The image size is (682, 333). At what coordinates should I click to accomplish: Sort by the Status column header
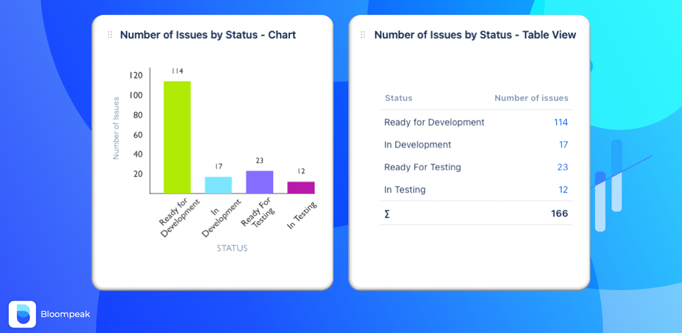click(x=398, y=98)
